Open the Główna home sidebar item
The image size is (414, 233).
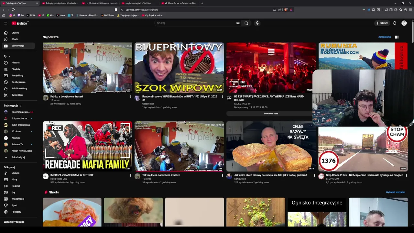[x=18, y=33]
